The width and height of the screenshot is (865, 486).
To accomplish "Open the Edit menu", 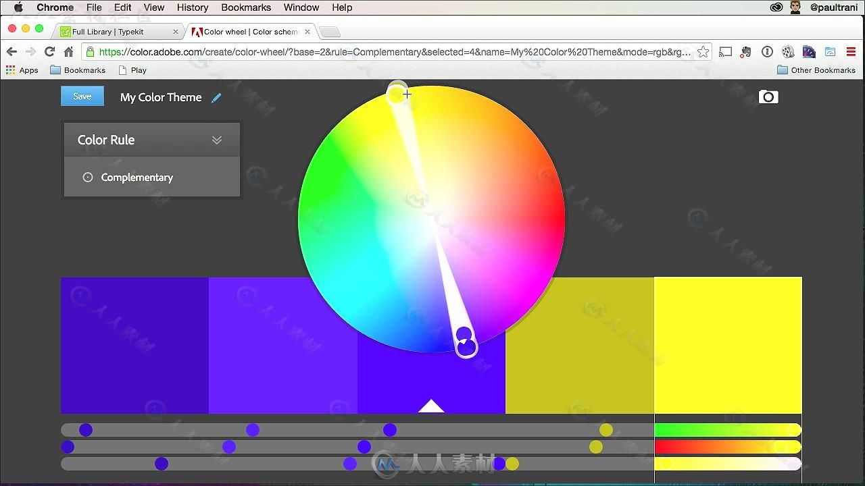I will pos(123,7).
